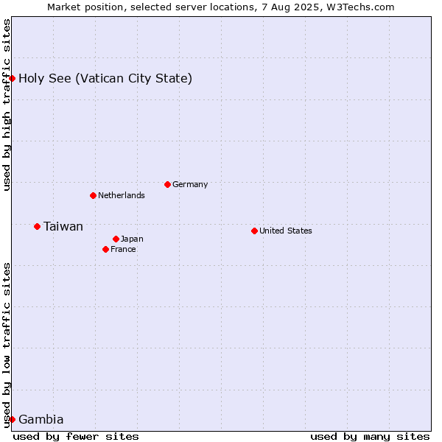Viewport: 442px width, 442px height.
Task: Click the Netherlands red data marker
Action: click(94, 195)
